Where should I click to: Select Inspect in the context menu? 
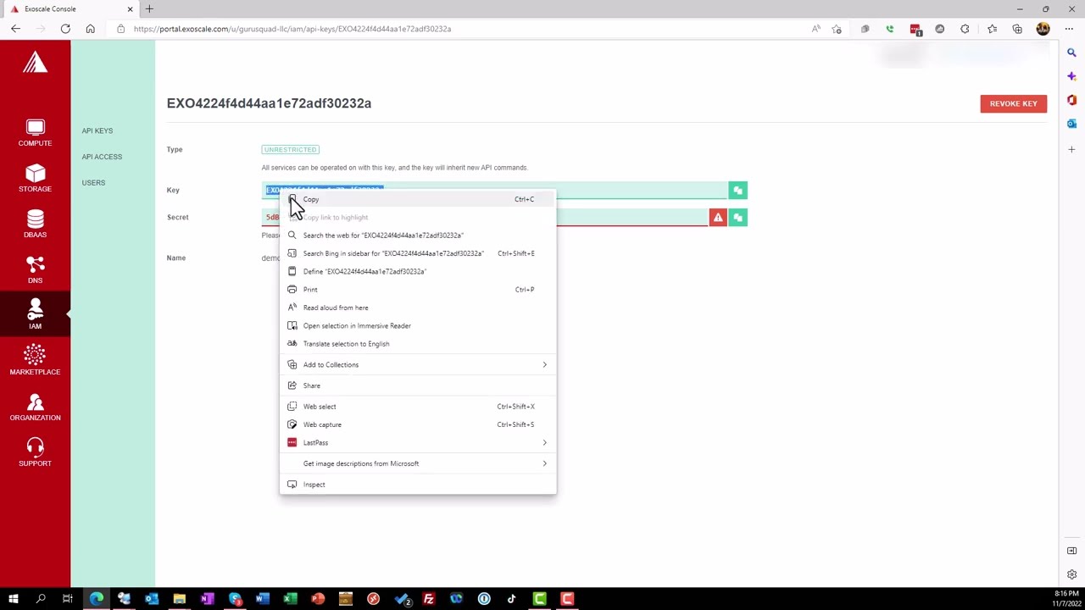418,485
